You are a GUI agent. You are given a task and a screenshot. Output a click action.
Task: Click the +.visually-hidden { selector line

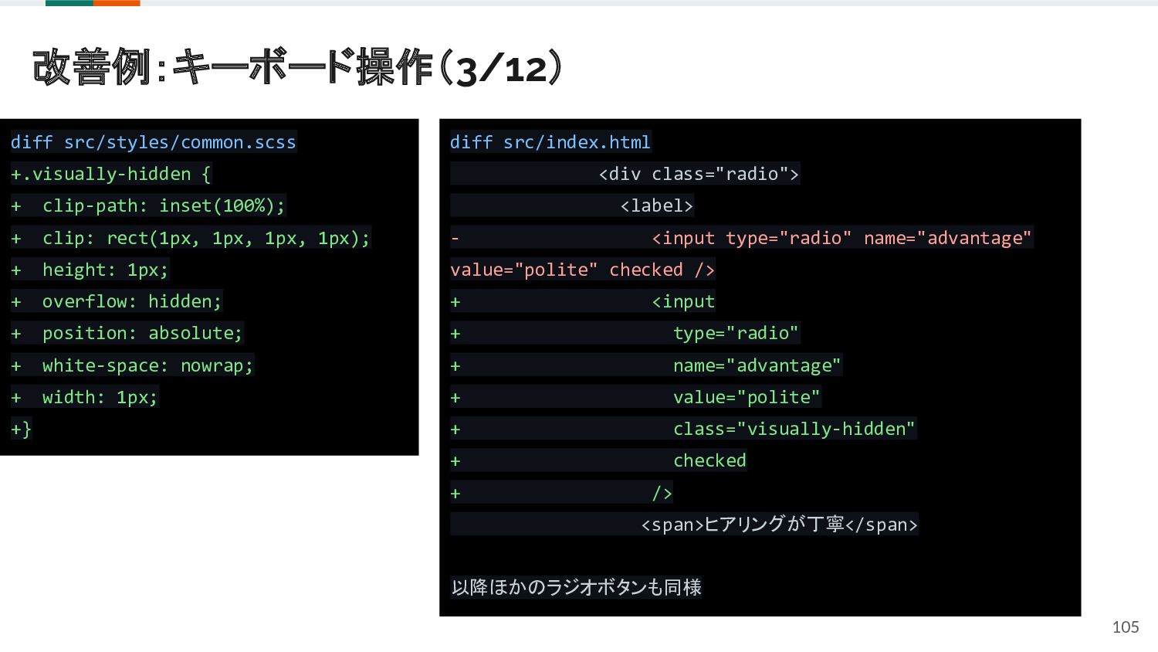(x=110, y=174)
